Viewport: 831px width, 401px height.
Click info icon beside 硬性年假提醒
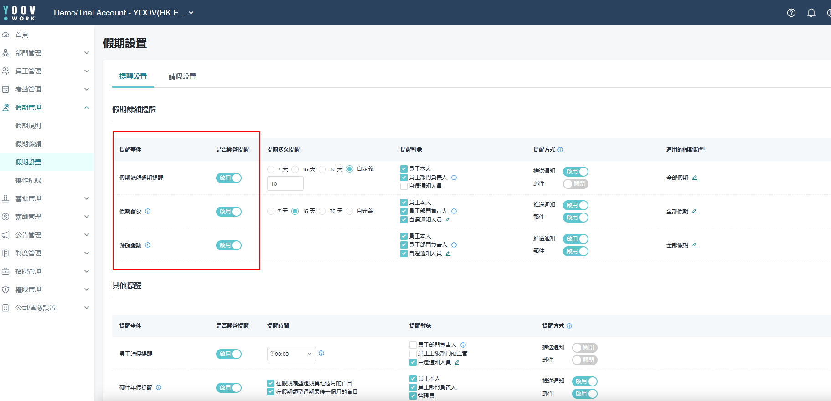[159, 387]
